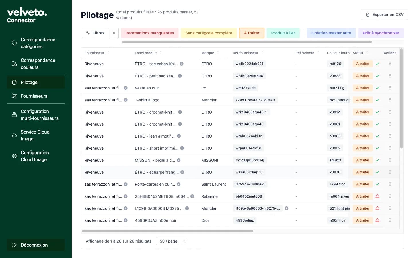Click info icon next to sac cabas Kal... label

coord(182,64)
